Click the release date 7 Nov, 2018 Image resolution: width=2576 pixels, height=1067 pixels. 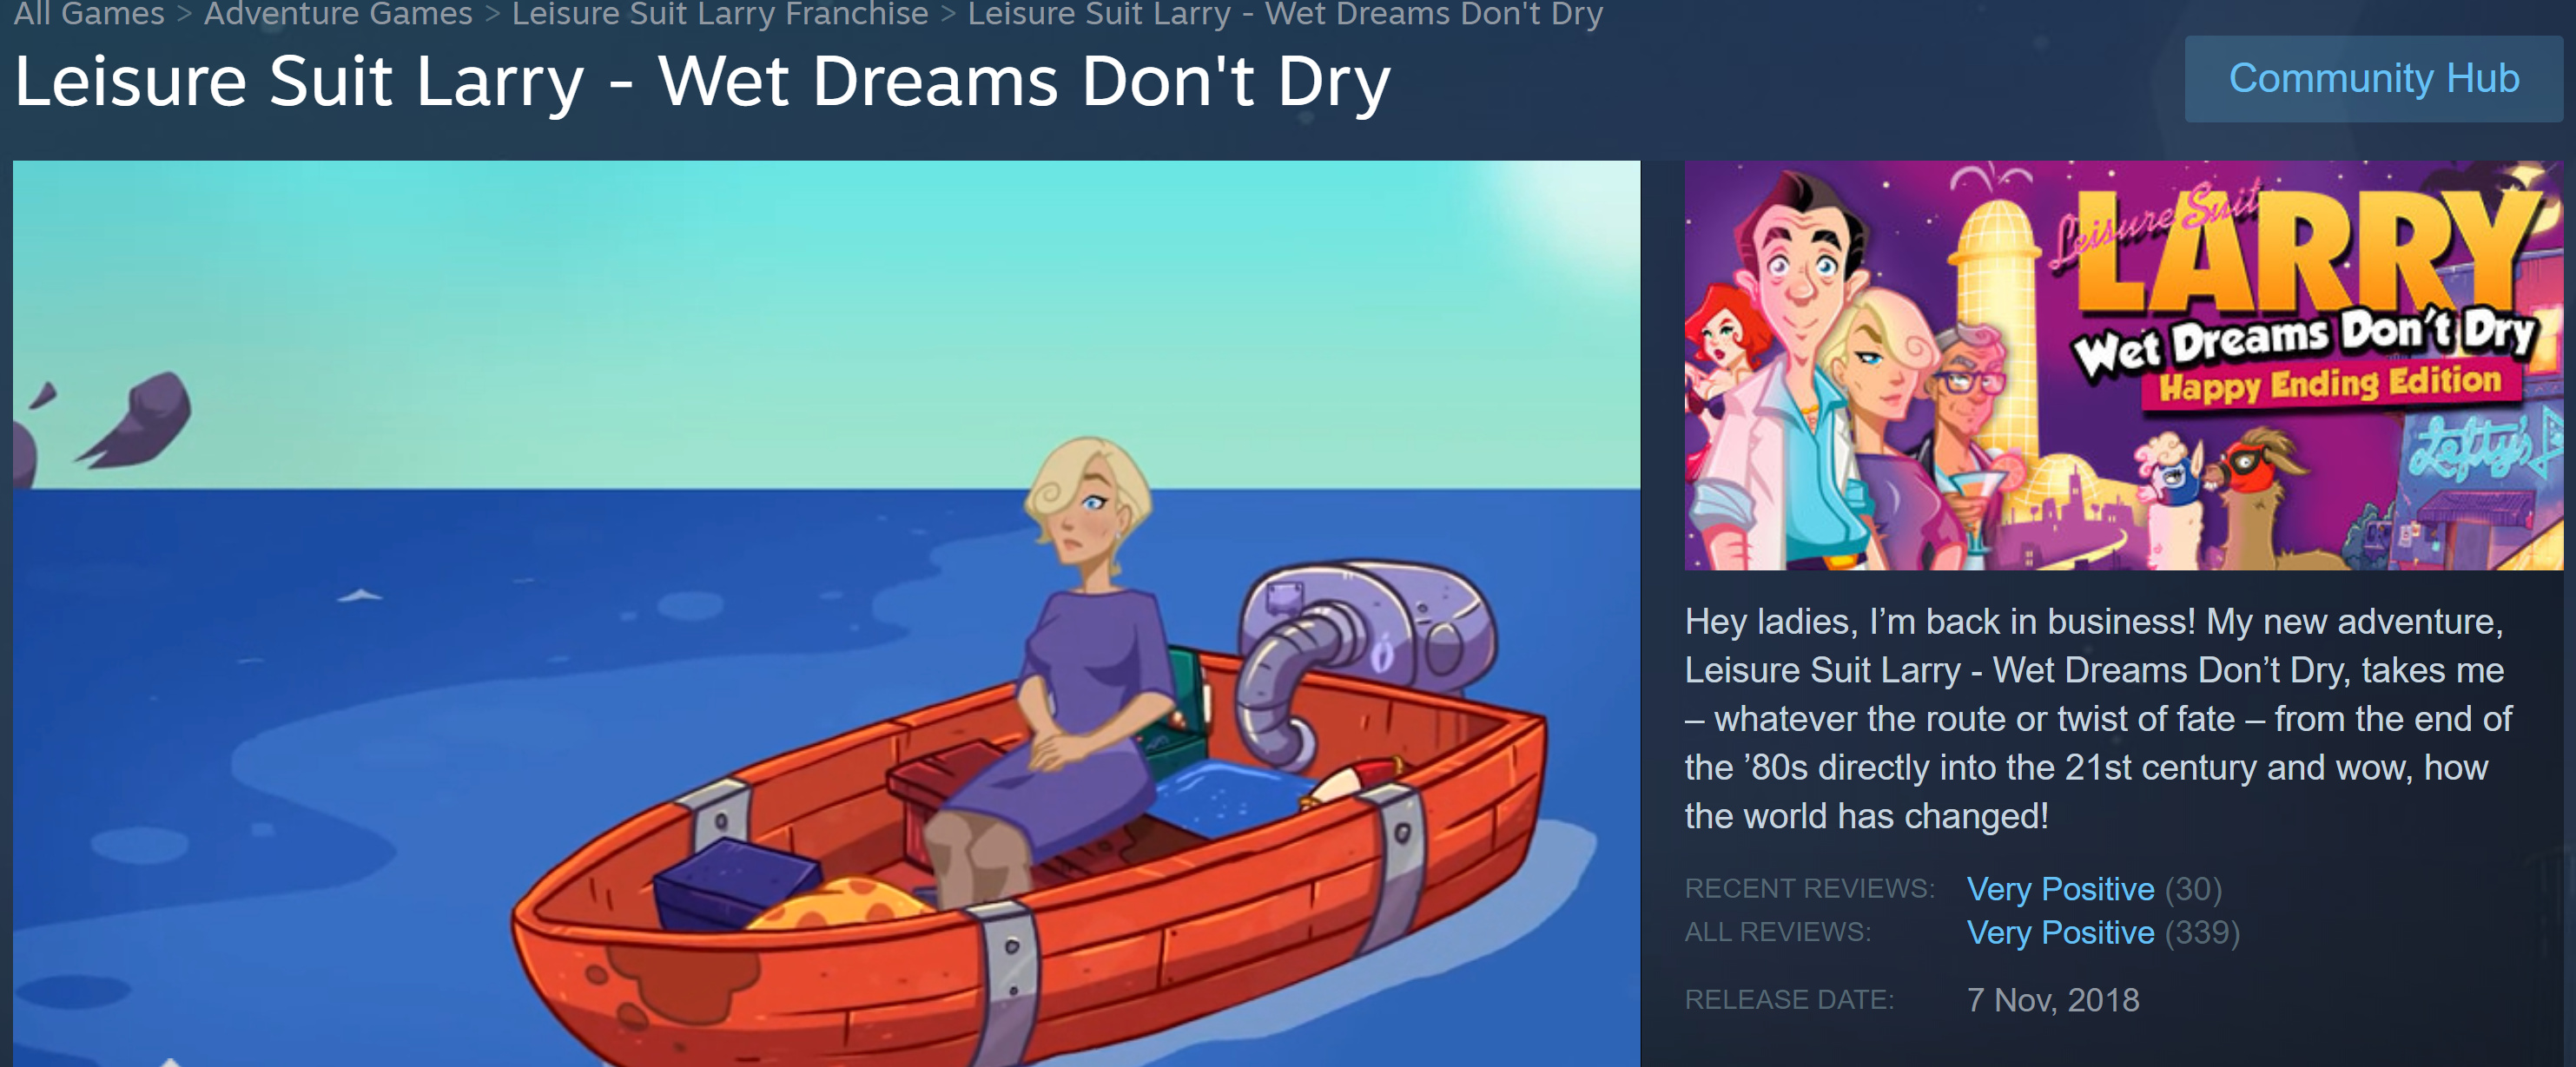(x=2052, y=1000)
